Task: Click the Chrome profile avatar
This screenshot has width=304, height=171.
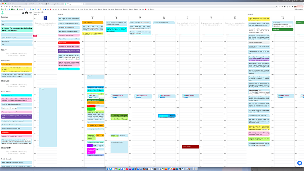Action: pyautogui.click(x=295, y=7)
